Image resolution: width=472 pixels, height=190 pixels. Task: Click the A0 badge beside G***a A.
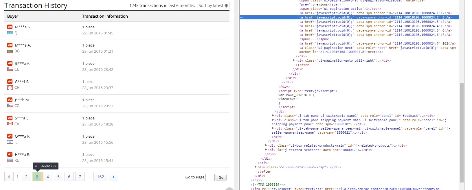[10, 63]
